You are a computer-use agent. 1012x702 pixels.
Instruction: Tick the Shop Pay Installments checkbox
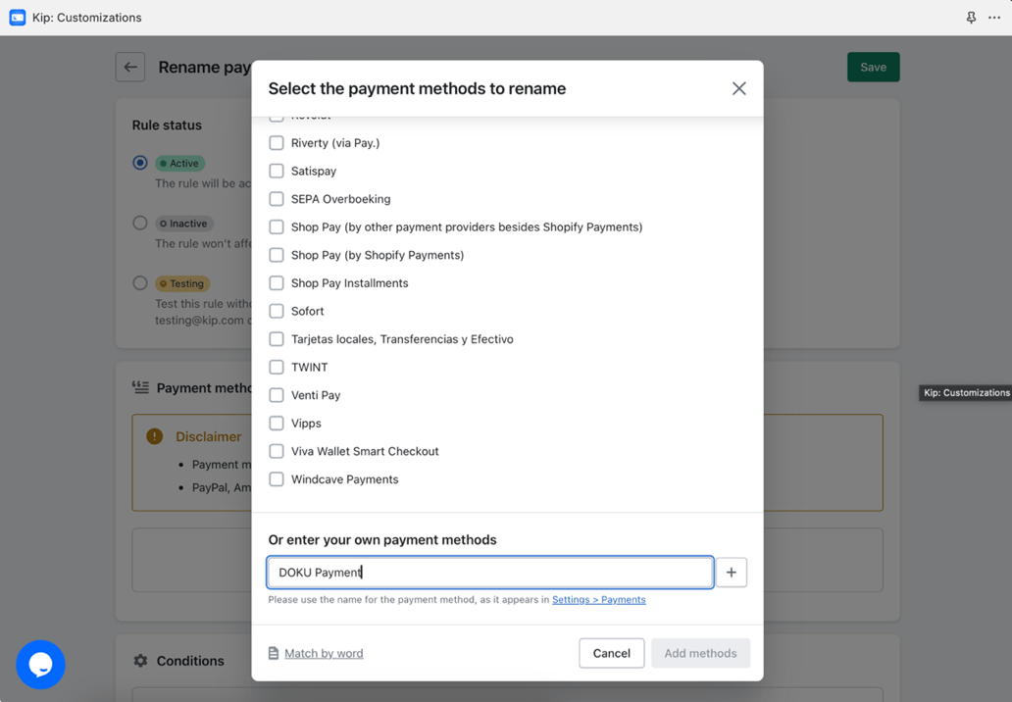[x=277, y=283]
